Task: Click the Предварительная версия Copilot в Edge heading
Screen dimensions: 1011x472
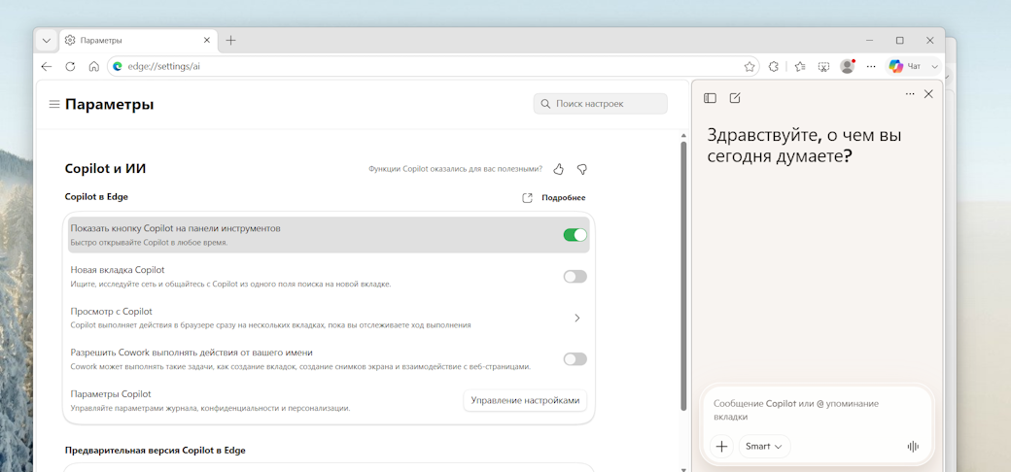Action: [156, 451]
